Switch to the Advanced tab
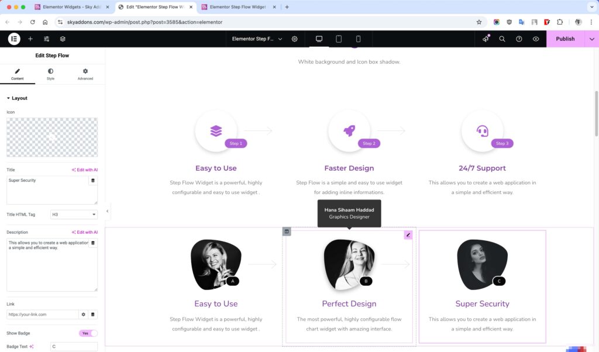Screen dimensions: 599x352 85,74
